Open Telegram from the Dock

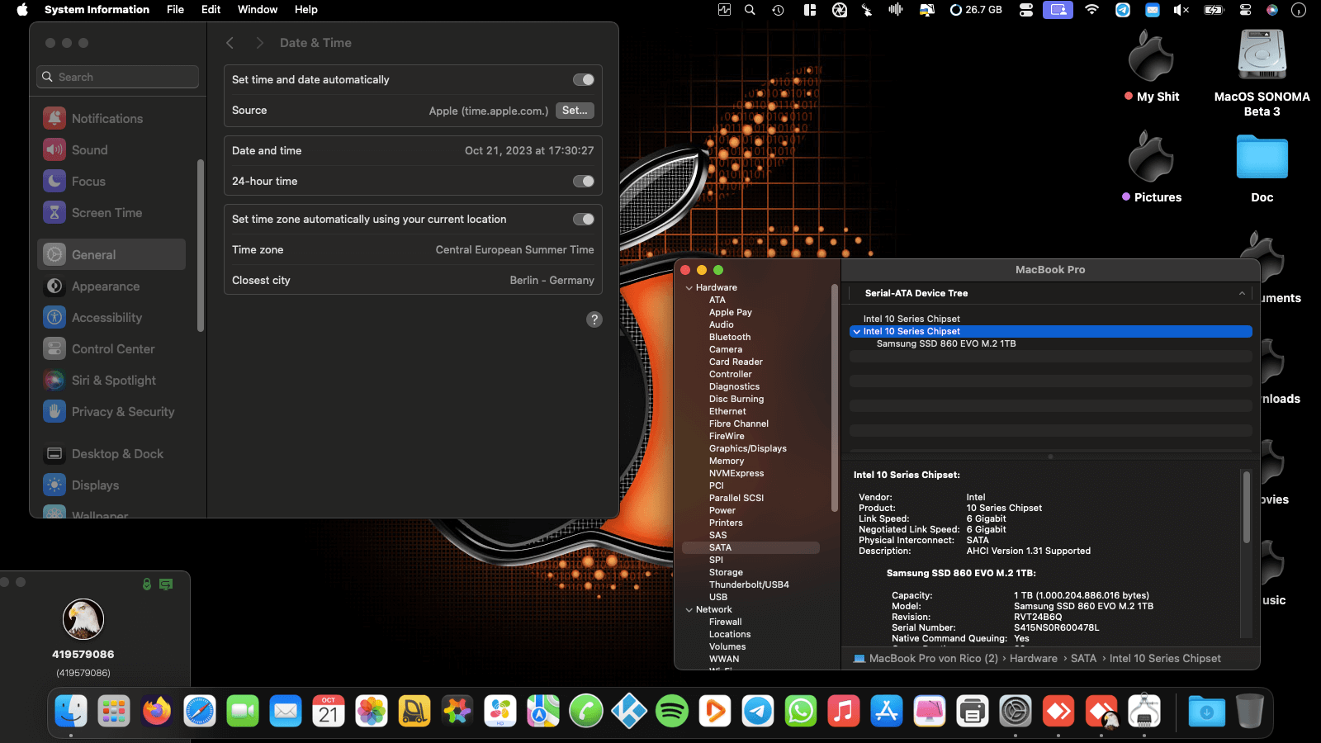pyautogui.click(x=758, y=711)
